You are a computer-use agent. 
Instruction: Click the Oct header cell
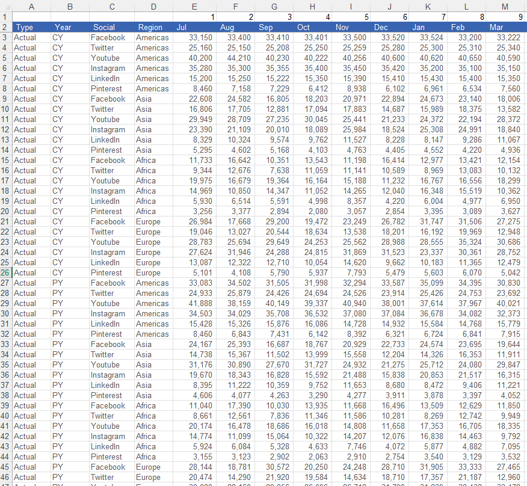tap(313, 27)
